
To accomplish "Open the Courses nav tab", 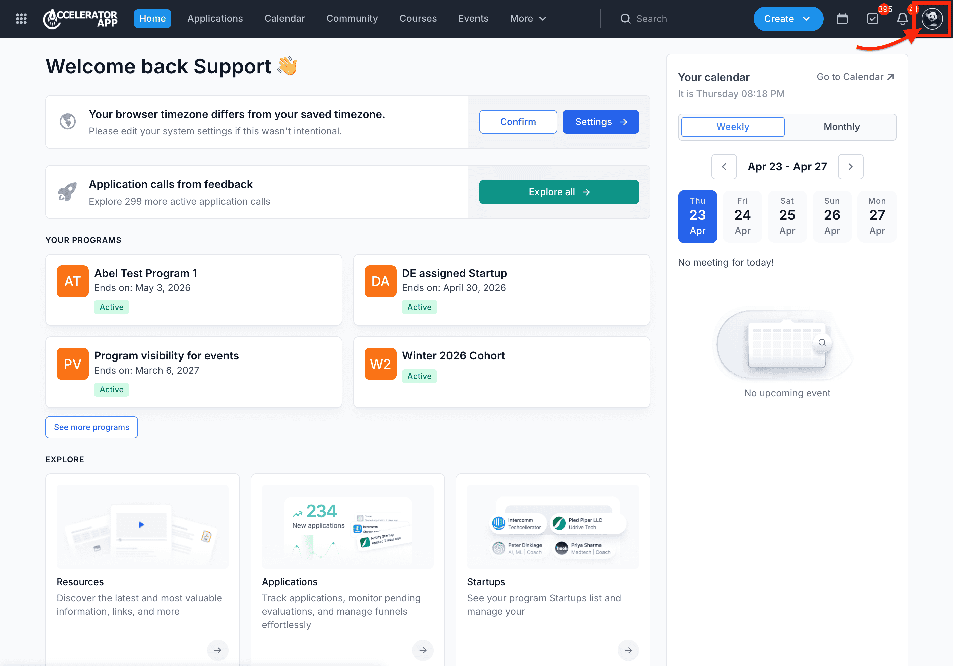I will [418, 19].
